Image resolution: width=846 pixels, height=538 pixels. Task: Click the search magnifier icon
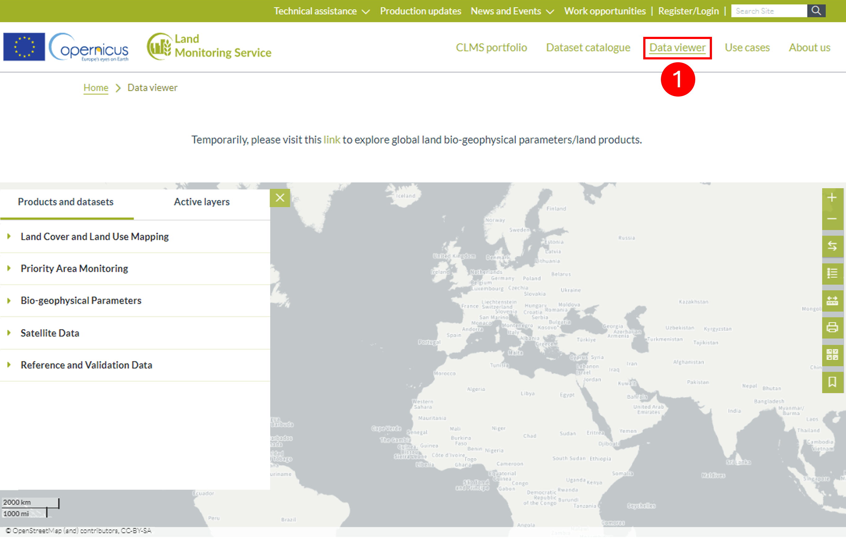pos(816,11)
